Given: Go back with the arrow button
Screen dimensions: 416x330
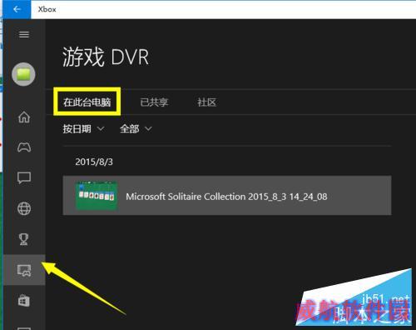Looking at the screenshot, I should (x=17, y=9).
